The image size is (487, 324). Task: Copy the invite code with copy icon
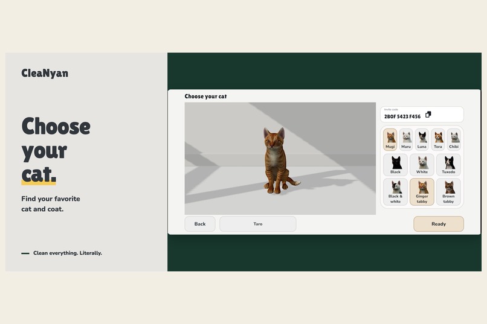(428, 115)
